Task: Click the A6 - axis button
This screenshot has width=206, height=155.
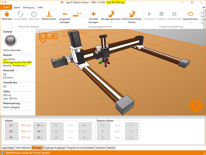Action: [x=57, y=137]
